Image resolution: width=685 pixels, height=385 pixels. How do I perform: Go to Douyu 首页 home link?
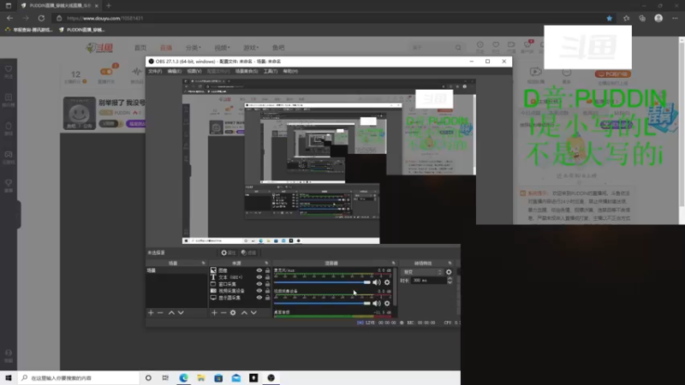(140, 48)
